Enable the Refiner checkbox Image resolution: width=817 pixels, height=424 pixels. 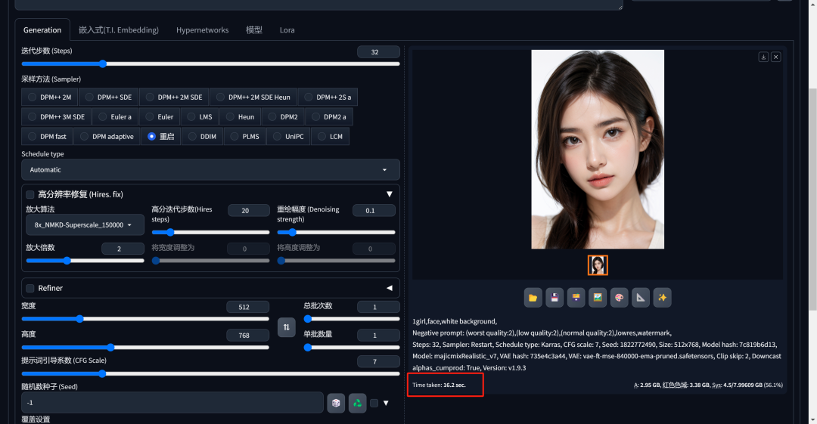[x=30, y=288]
